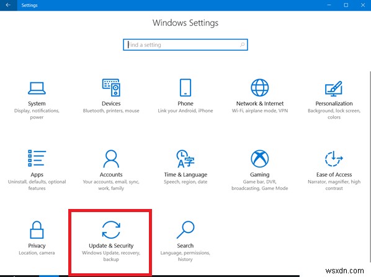Click the back arrow in title bar

8,5
